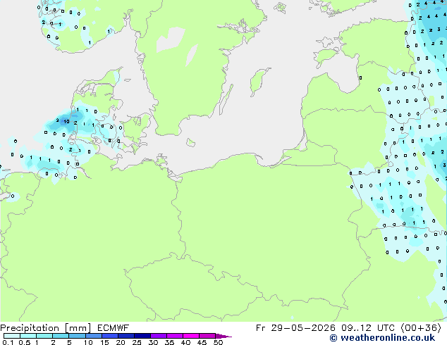Click the legend label '40'

point(185,342)
